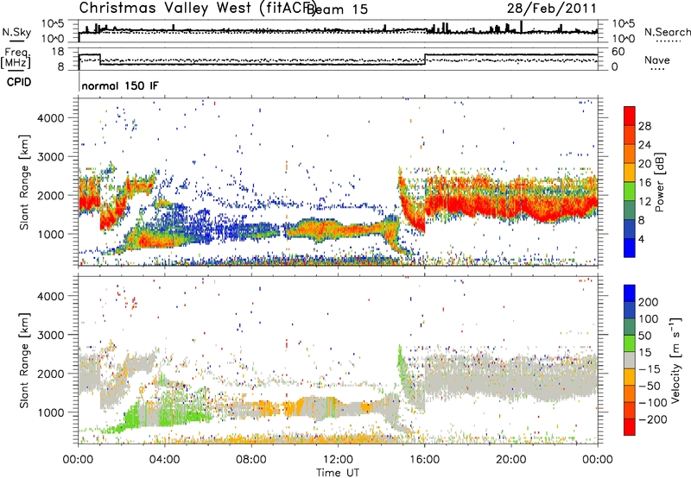Click the '04:00' time tick label
This screenshot has height=478, width=691.
coord(164,460)
